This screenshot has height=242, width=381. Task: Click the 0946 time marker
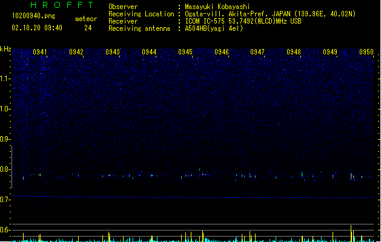(222, 52)
